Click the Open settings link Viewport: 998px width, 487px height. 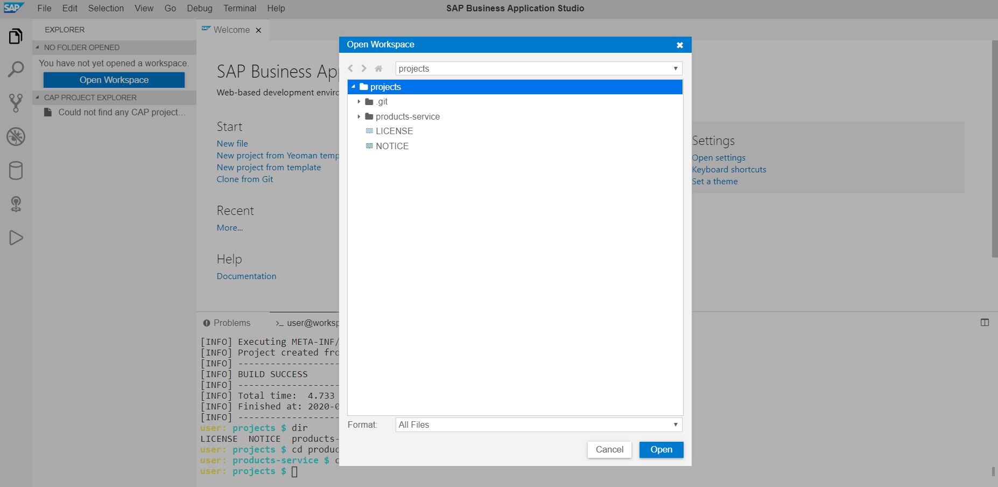(x=719, y=157)
